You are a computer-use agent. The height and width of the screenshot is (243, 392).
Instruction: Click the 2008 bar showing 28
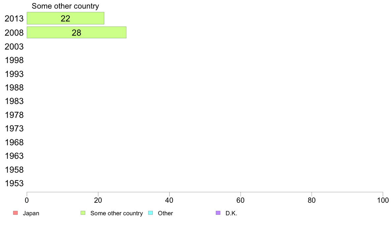click(x=77, y=33)
